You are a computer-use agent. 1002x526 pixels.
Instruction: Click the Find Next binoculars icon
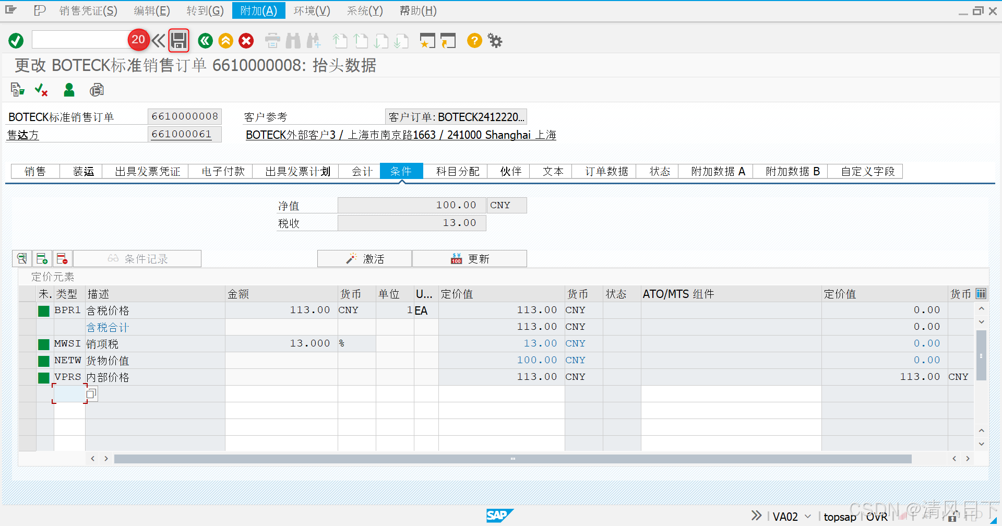[314, 41]
